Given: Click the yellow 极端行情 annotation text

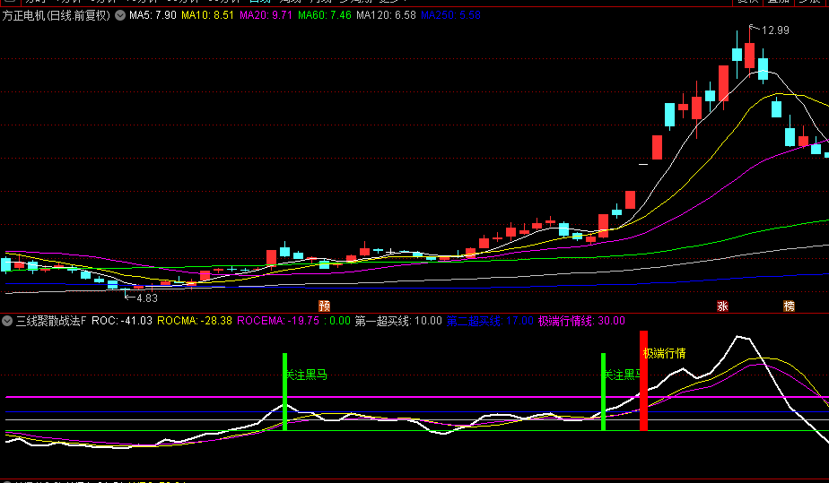Looking at the screenshot, I should (665, 354).
